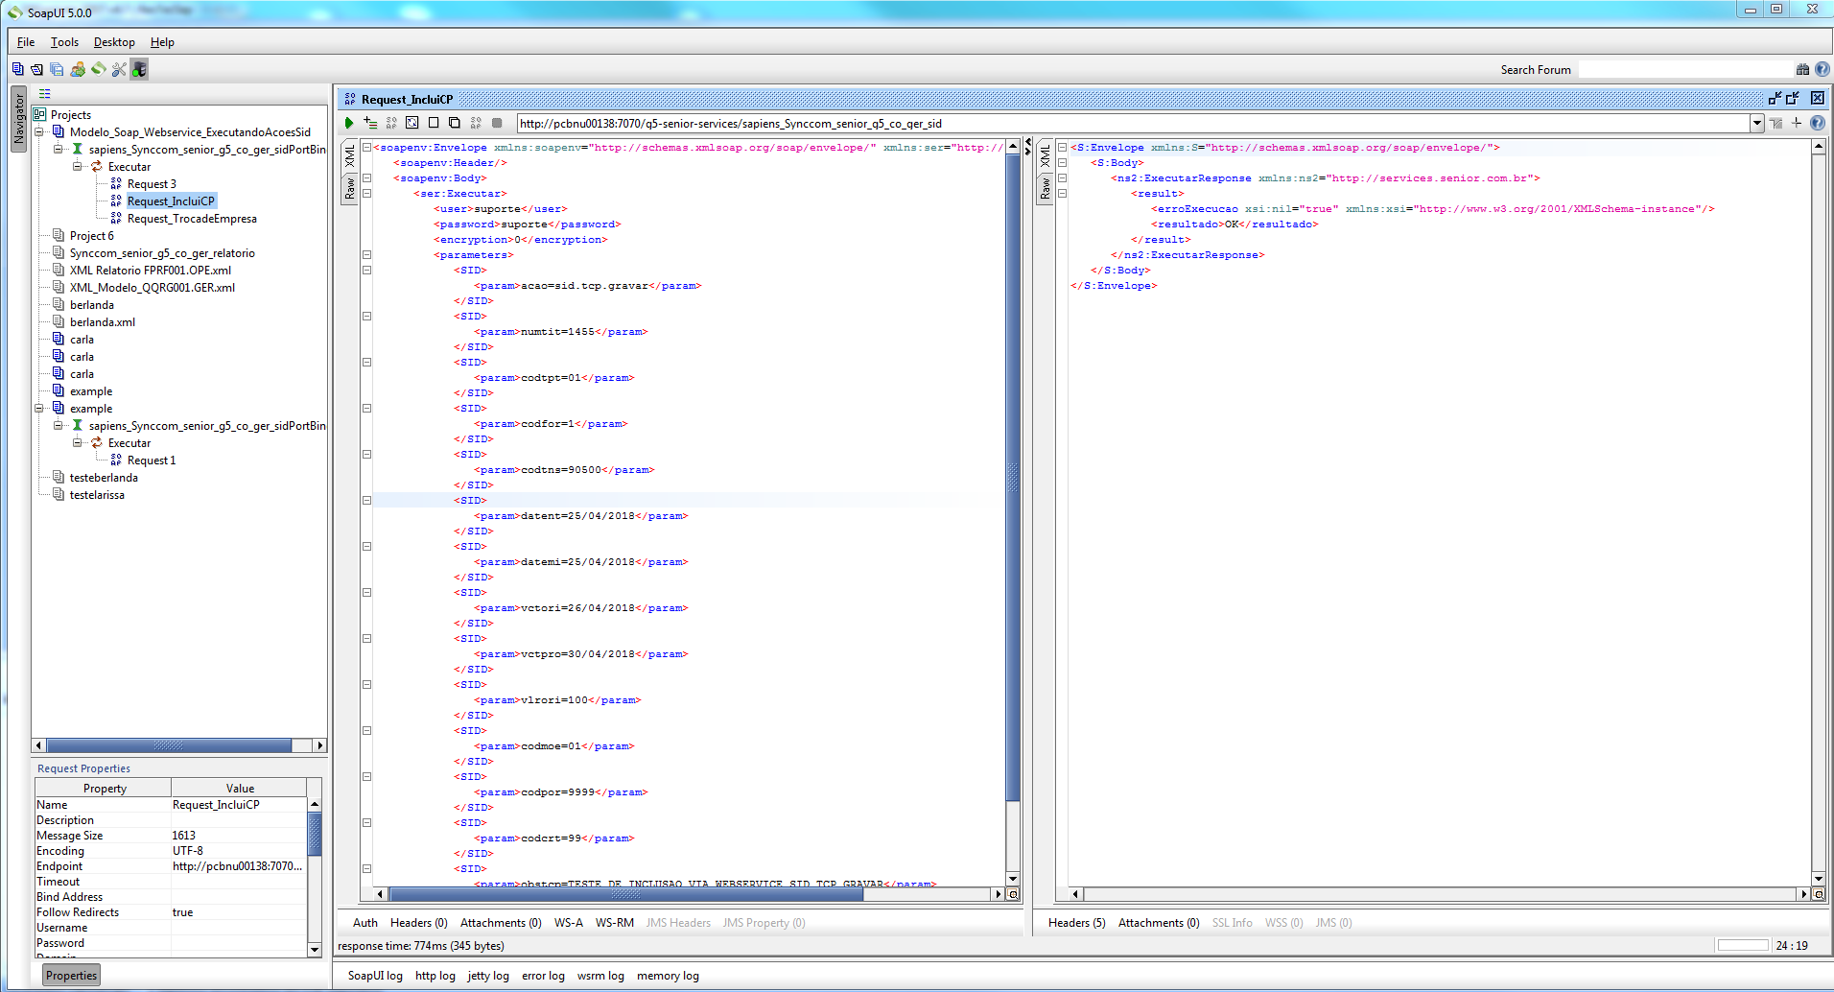The image size is (1834, 992).
Task: Open the response Headers (5) tab
Action: pos(1076,923)
